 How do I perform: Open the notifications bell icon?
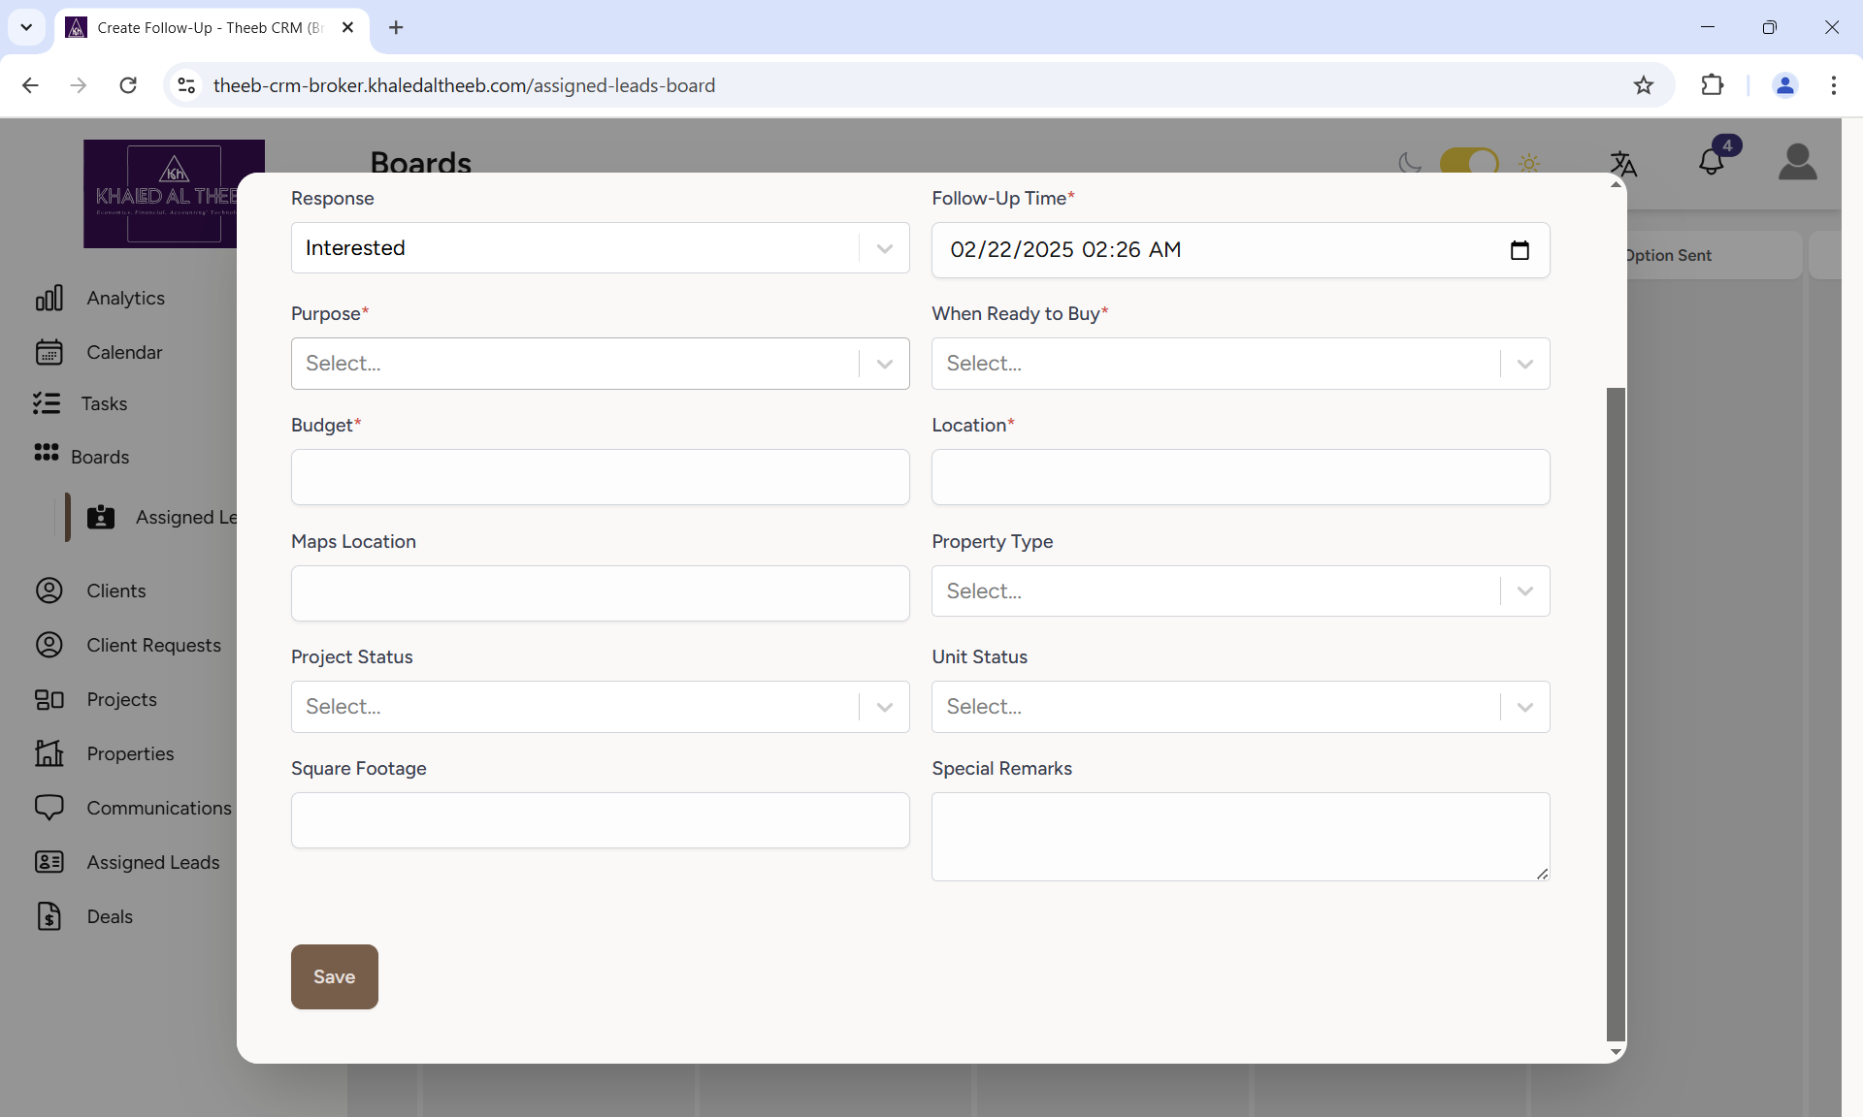pyautogui.click(x=1712, y=162)
